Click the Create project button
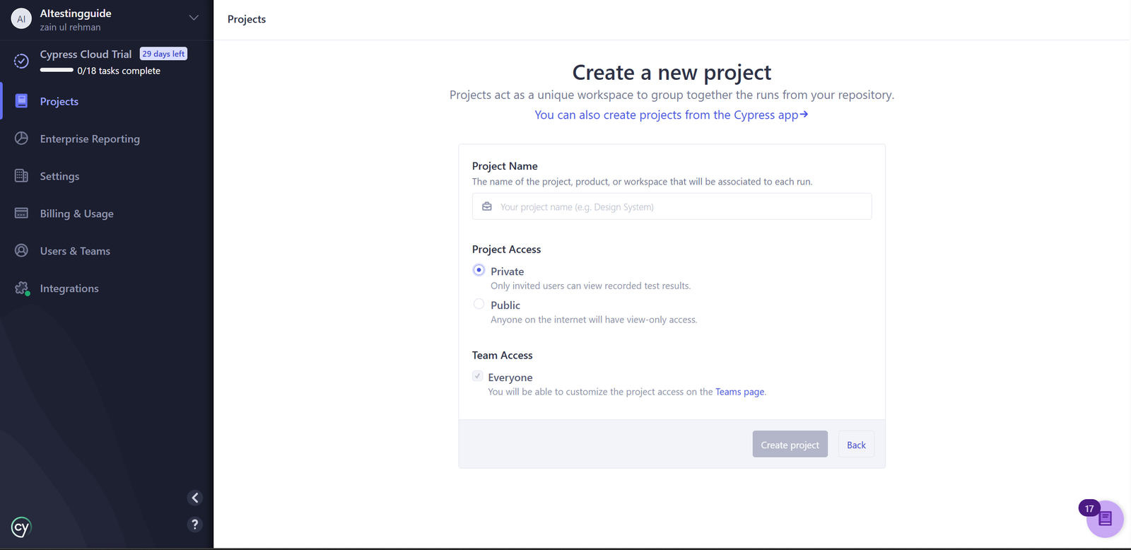Screen dimensions: 1131x550 click(790, 445)
